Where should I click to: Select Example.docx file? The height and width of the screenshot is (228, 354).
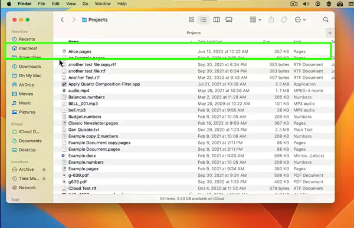[194, 156]
